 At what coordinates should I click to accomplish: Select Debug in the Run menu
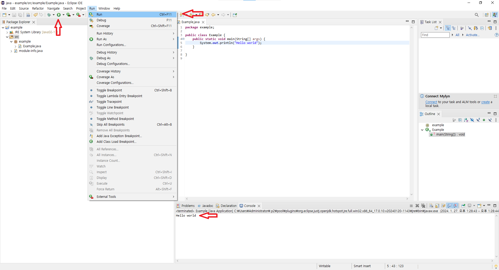click(x=133, y=20)
